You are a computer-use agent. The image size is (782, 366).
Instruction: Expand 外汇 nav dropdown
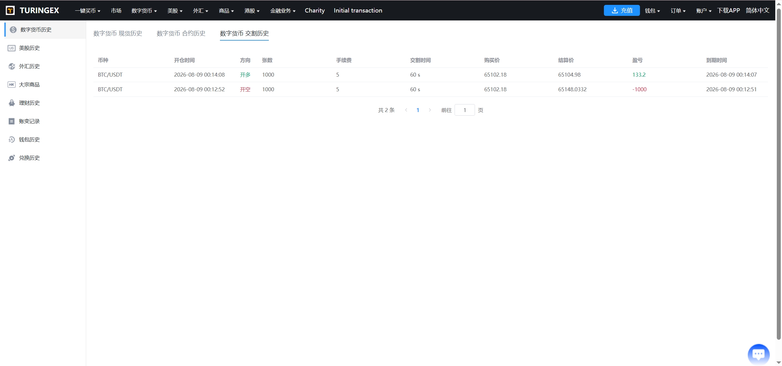pyautogui.click(x=201, y=11)
